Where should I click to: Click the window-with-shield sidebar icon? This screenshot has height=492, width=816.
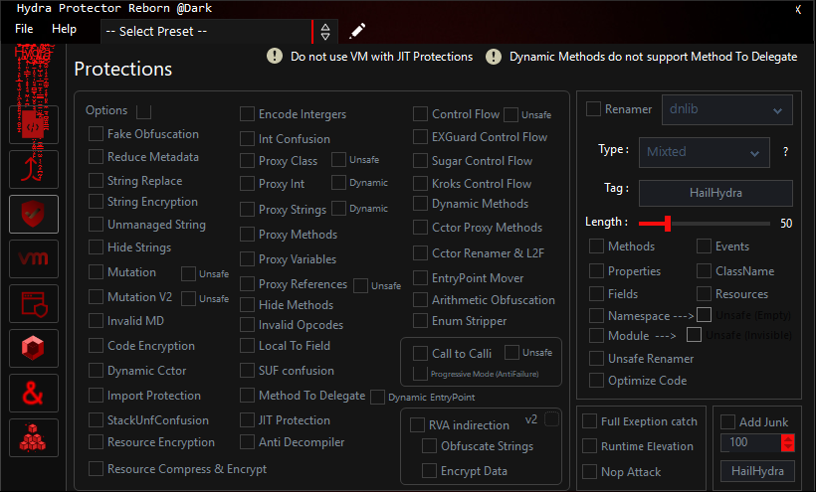[33, 304]
